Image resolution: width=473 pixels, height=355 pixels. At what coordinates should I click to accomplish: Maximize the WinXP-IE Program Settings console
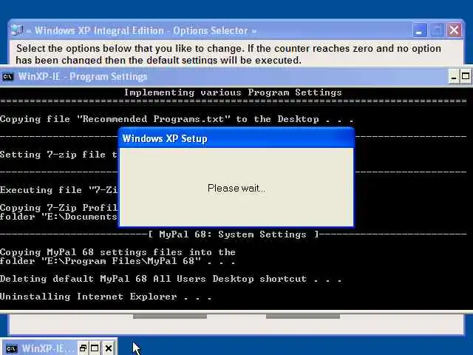[x=466, y=76]
